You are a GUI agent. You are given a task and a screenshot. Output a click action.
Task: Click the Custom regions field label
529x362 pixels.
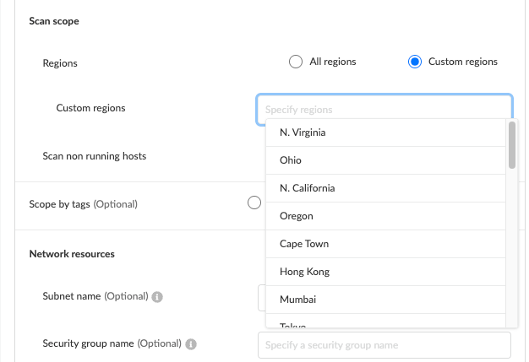(91, 109)
